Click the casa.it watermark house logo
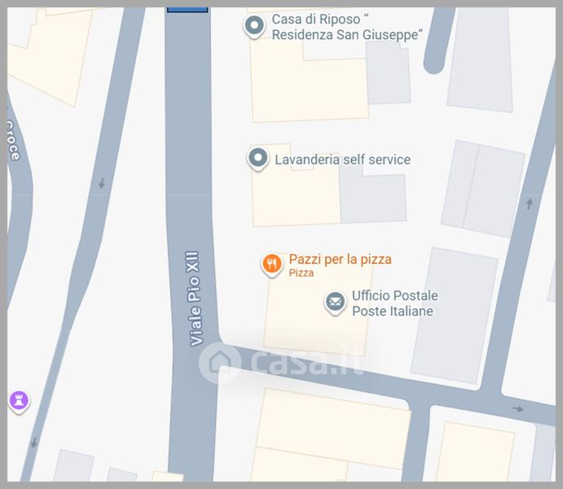 (220, 363)
